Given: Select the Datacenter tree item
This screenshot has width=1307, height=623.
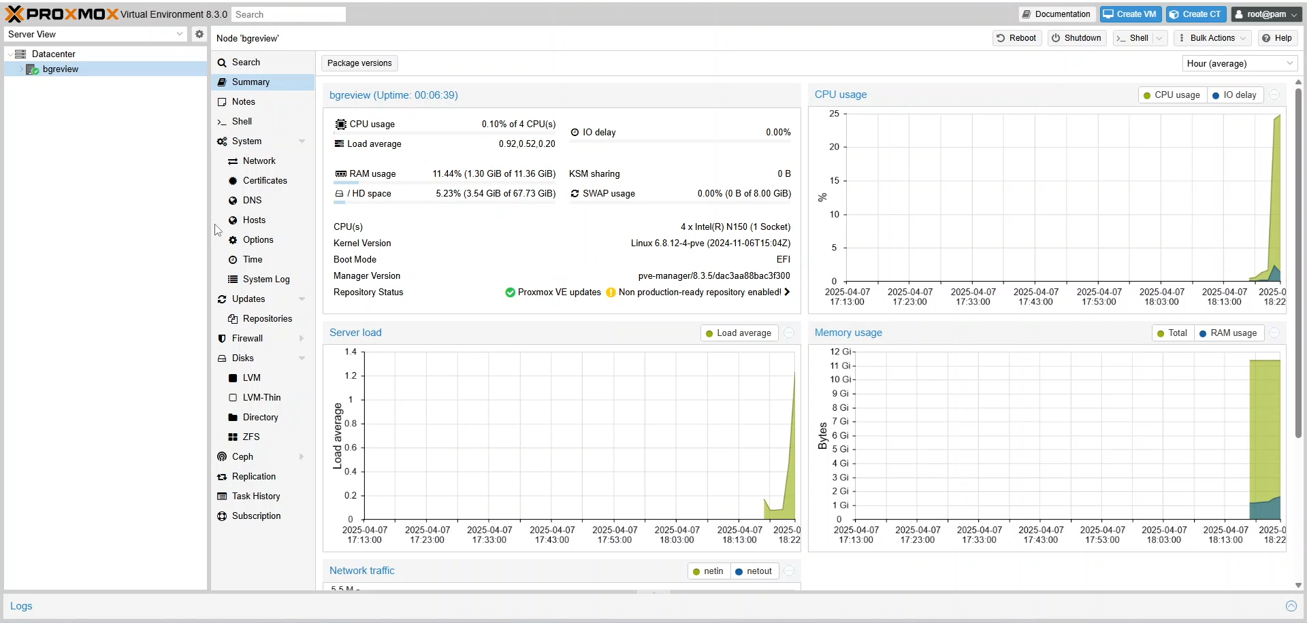Looking at the screenshot, I should pos(106,54).
